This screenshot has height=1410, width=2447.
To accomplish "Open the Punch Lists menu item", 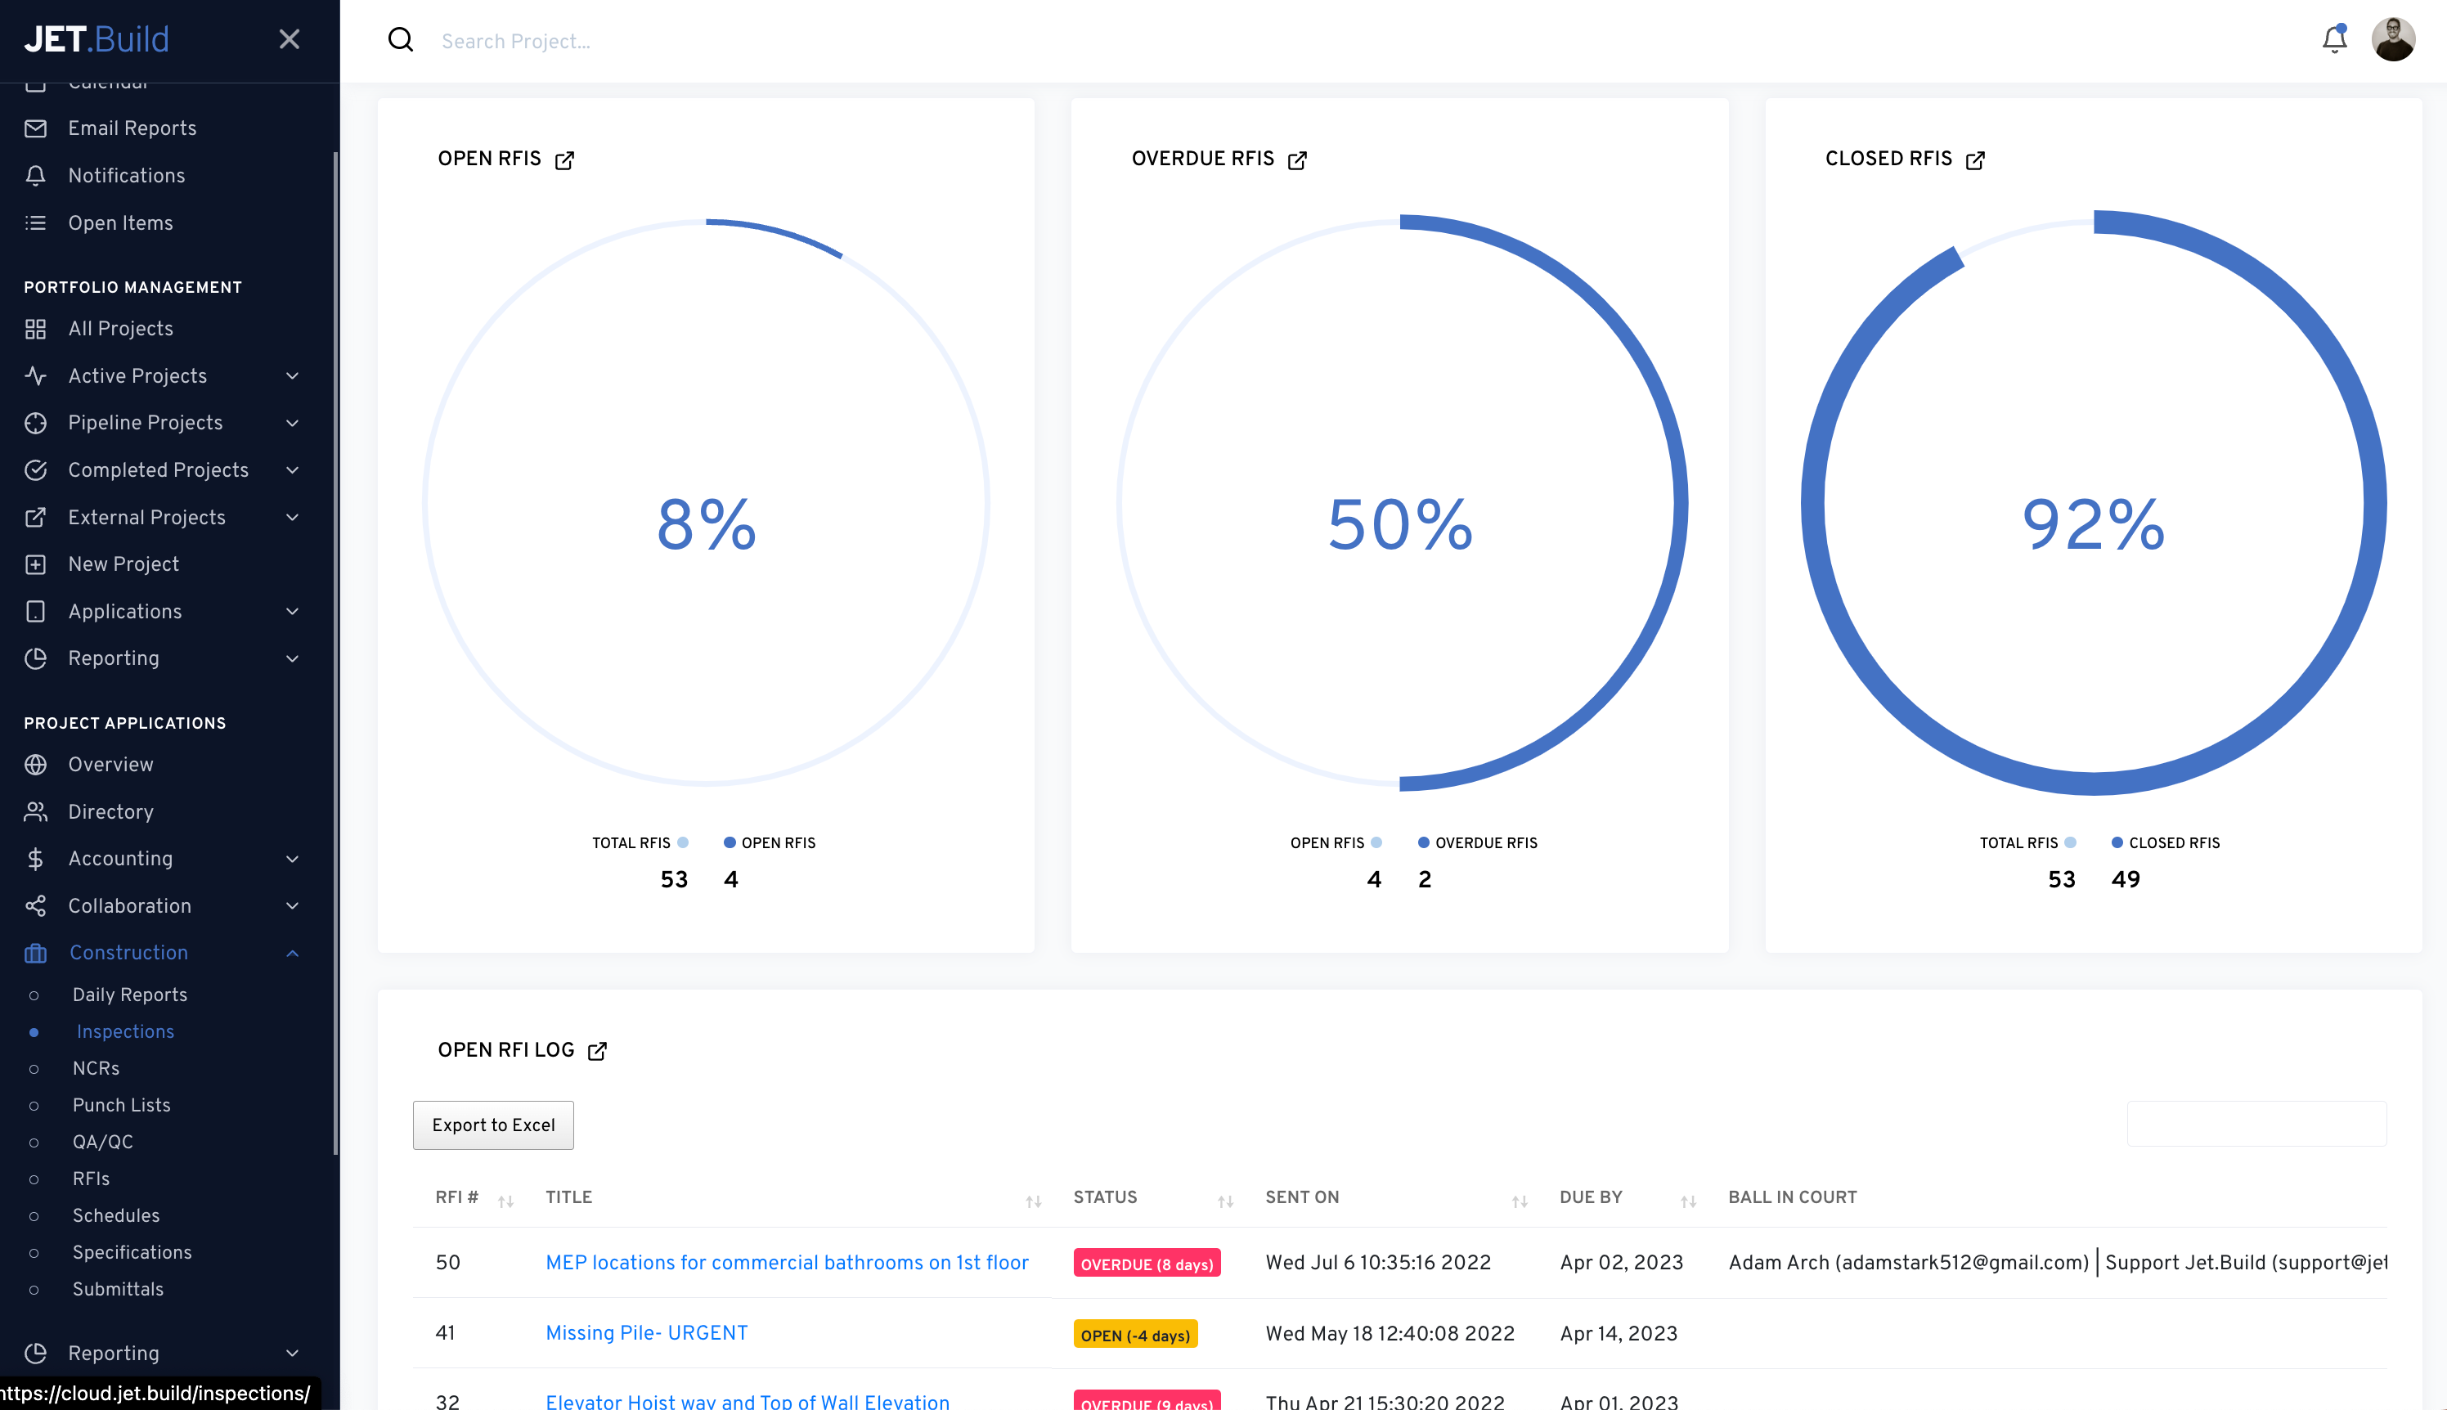I will [121, 1105].
